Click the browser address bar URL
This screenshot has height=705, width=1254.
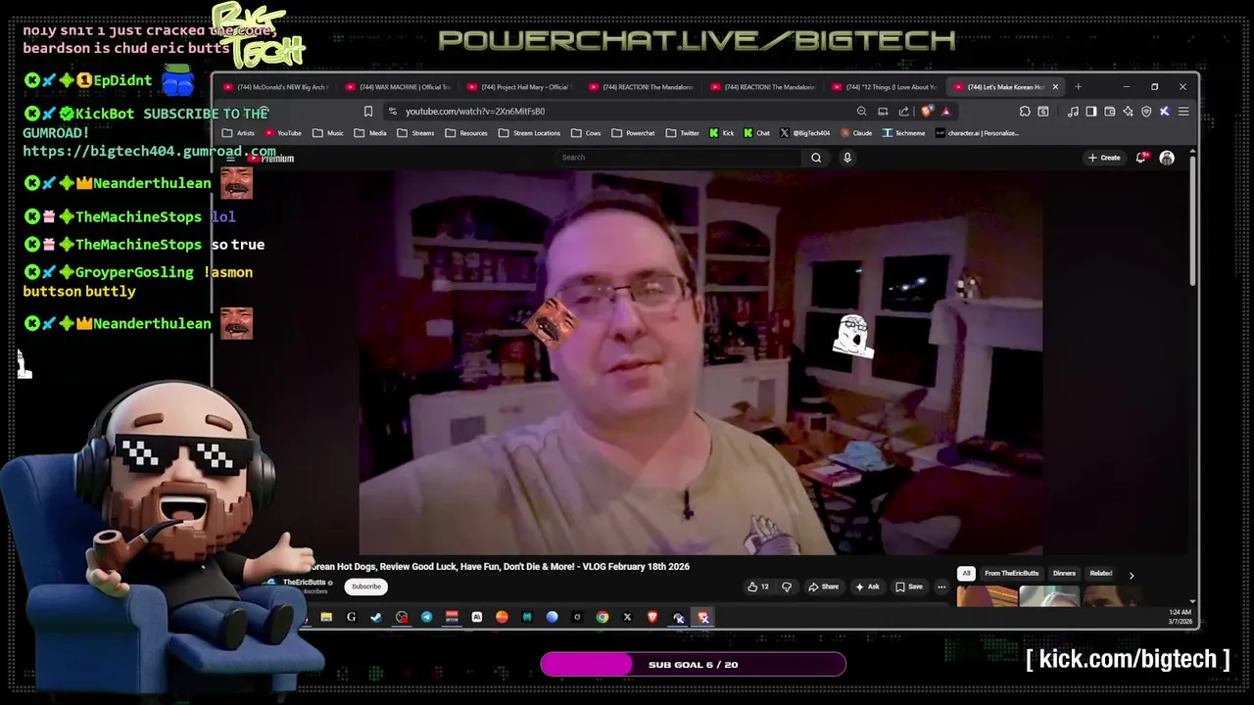[x=475, y=112]
